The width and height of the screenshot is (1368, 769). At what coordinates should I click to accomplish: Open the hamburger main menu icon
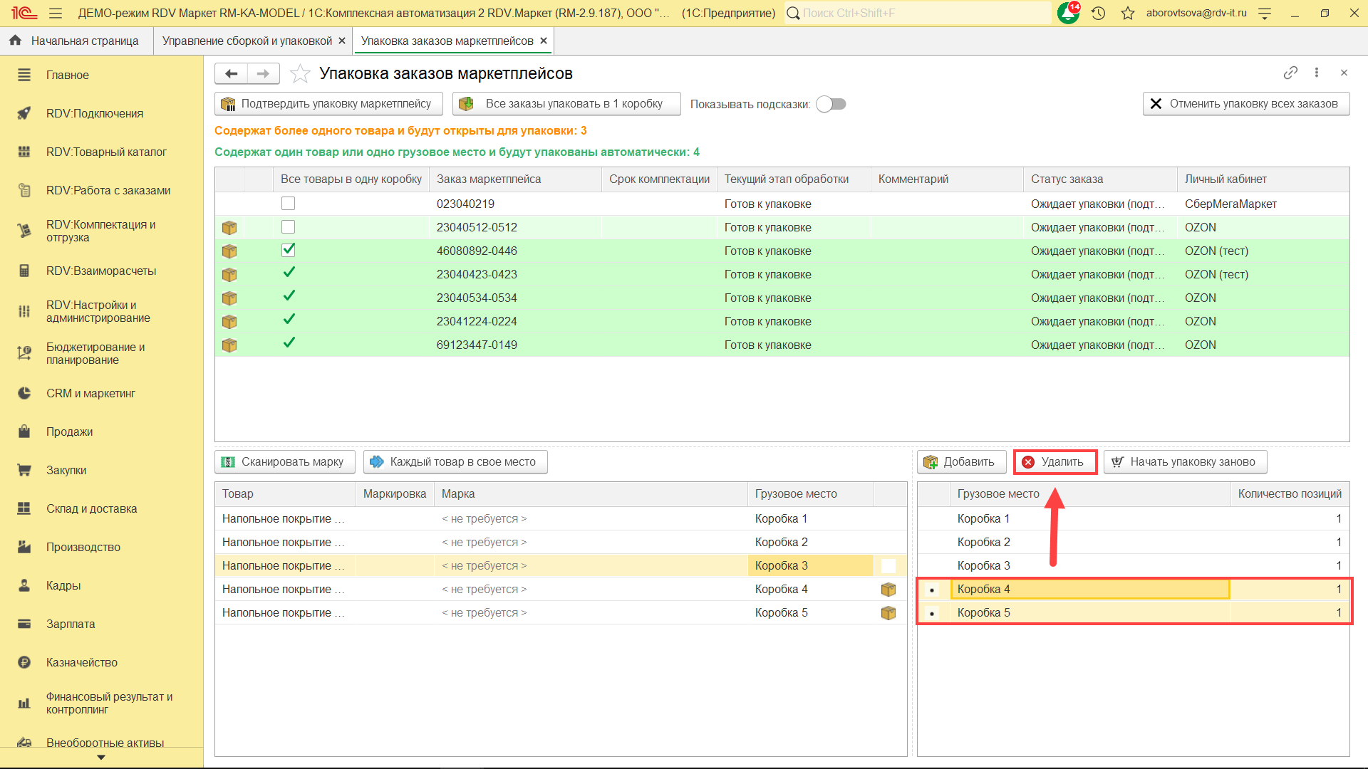coord(56,13)
